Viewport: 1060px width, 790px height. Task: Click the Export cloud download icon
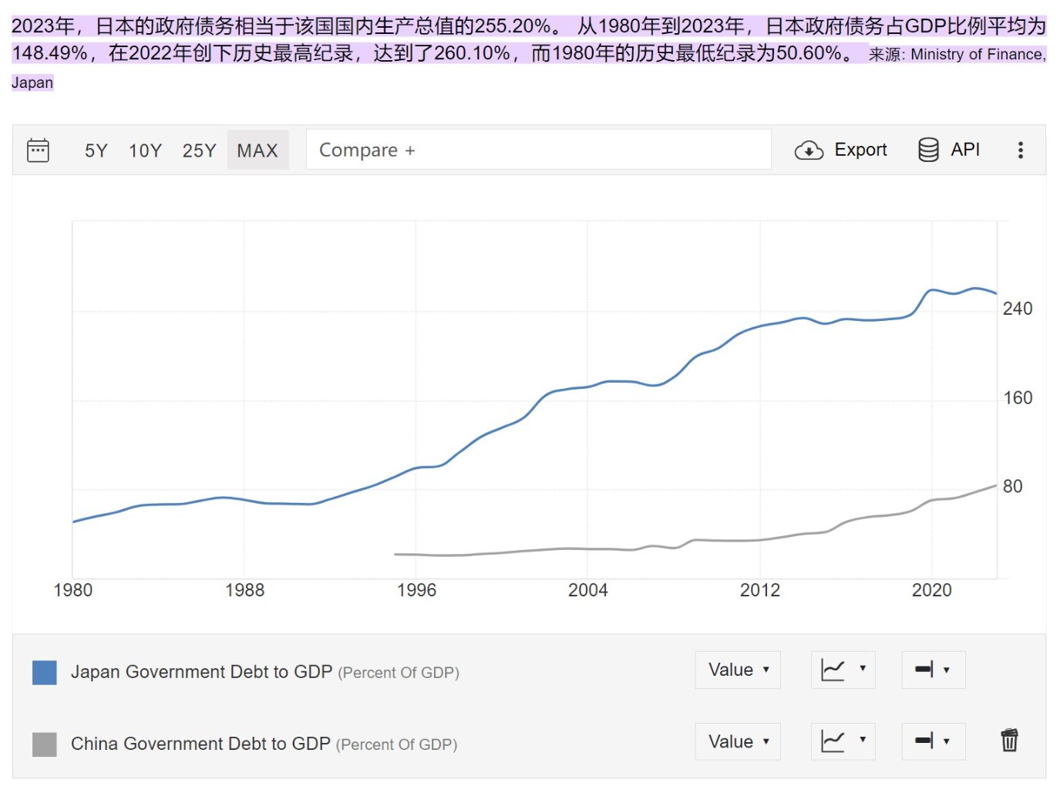pos(809,150)
